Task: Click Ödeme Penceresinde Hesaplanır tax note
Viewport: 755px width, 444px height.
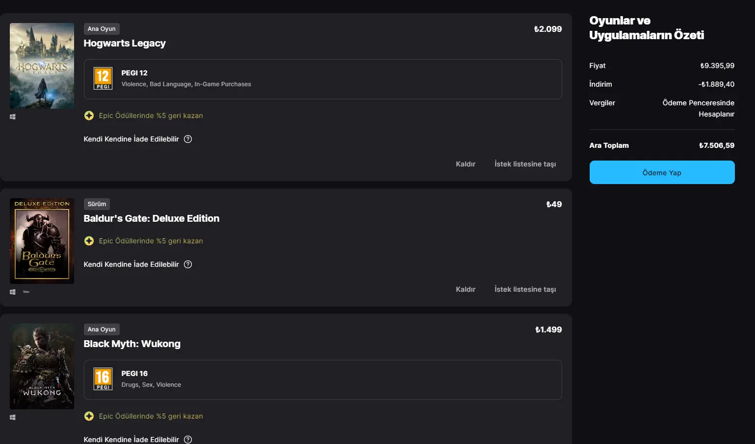Action: pyautogui.click(x=698, y=108)
